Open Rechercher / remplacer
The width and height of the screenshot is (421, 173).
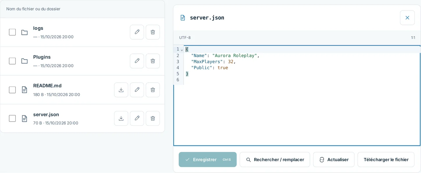(275, 160)
